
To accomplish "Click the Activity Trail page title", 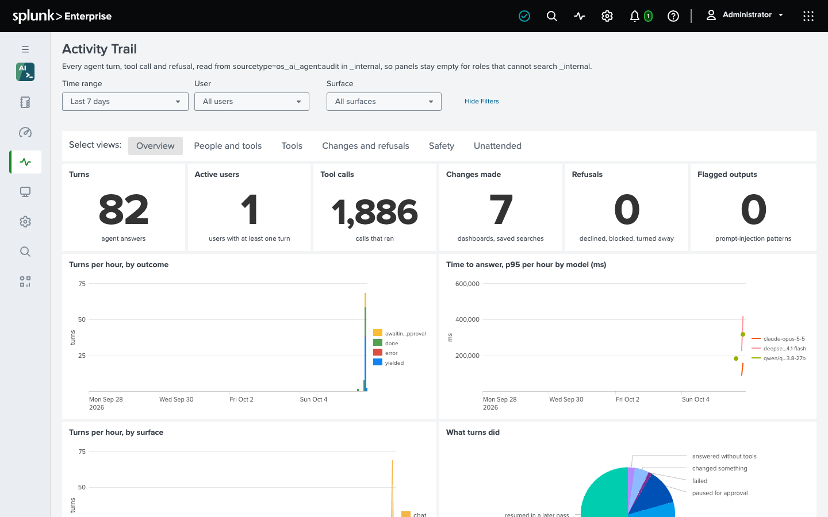I will point(99,49).
